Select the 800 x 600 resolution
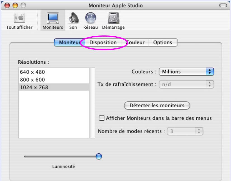 54,80
